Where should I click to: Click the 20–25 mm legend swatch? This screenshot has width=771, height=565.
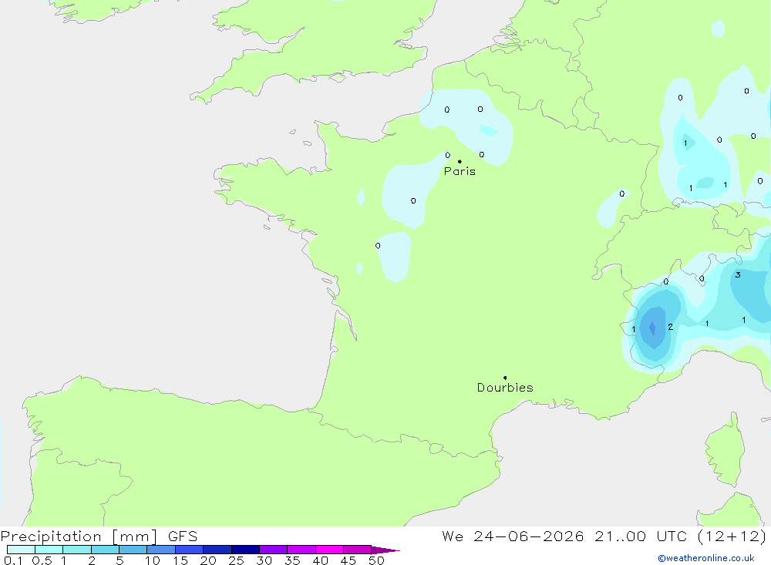217,550
